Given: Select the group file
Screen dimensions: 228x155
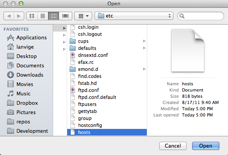Looking at the screenshot, I should pos(107,118).
